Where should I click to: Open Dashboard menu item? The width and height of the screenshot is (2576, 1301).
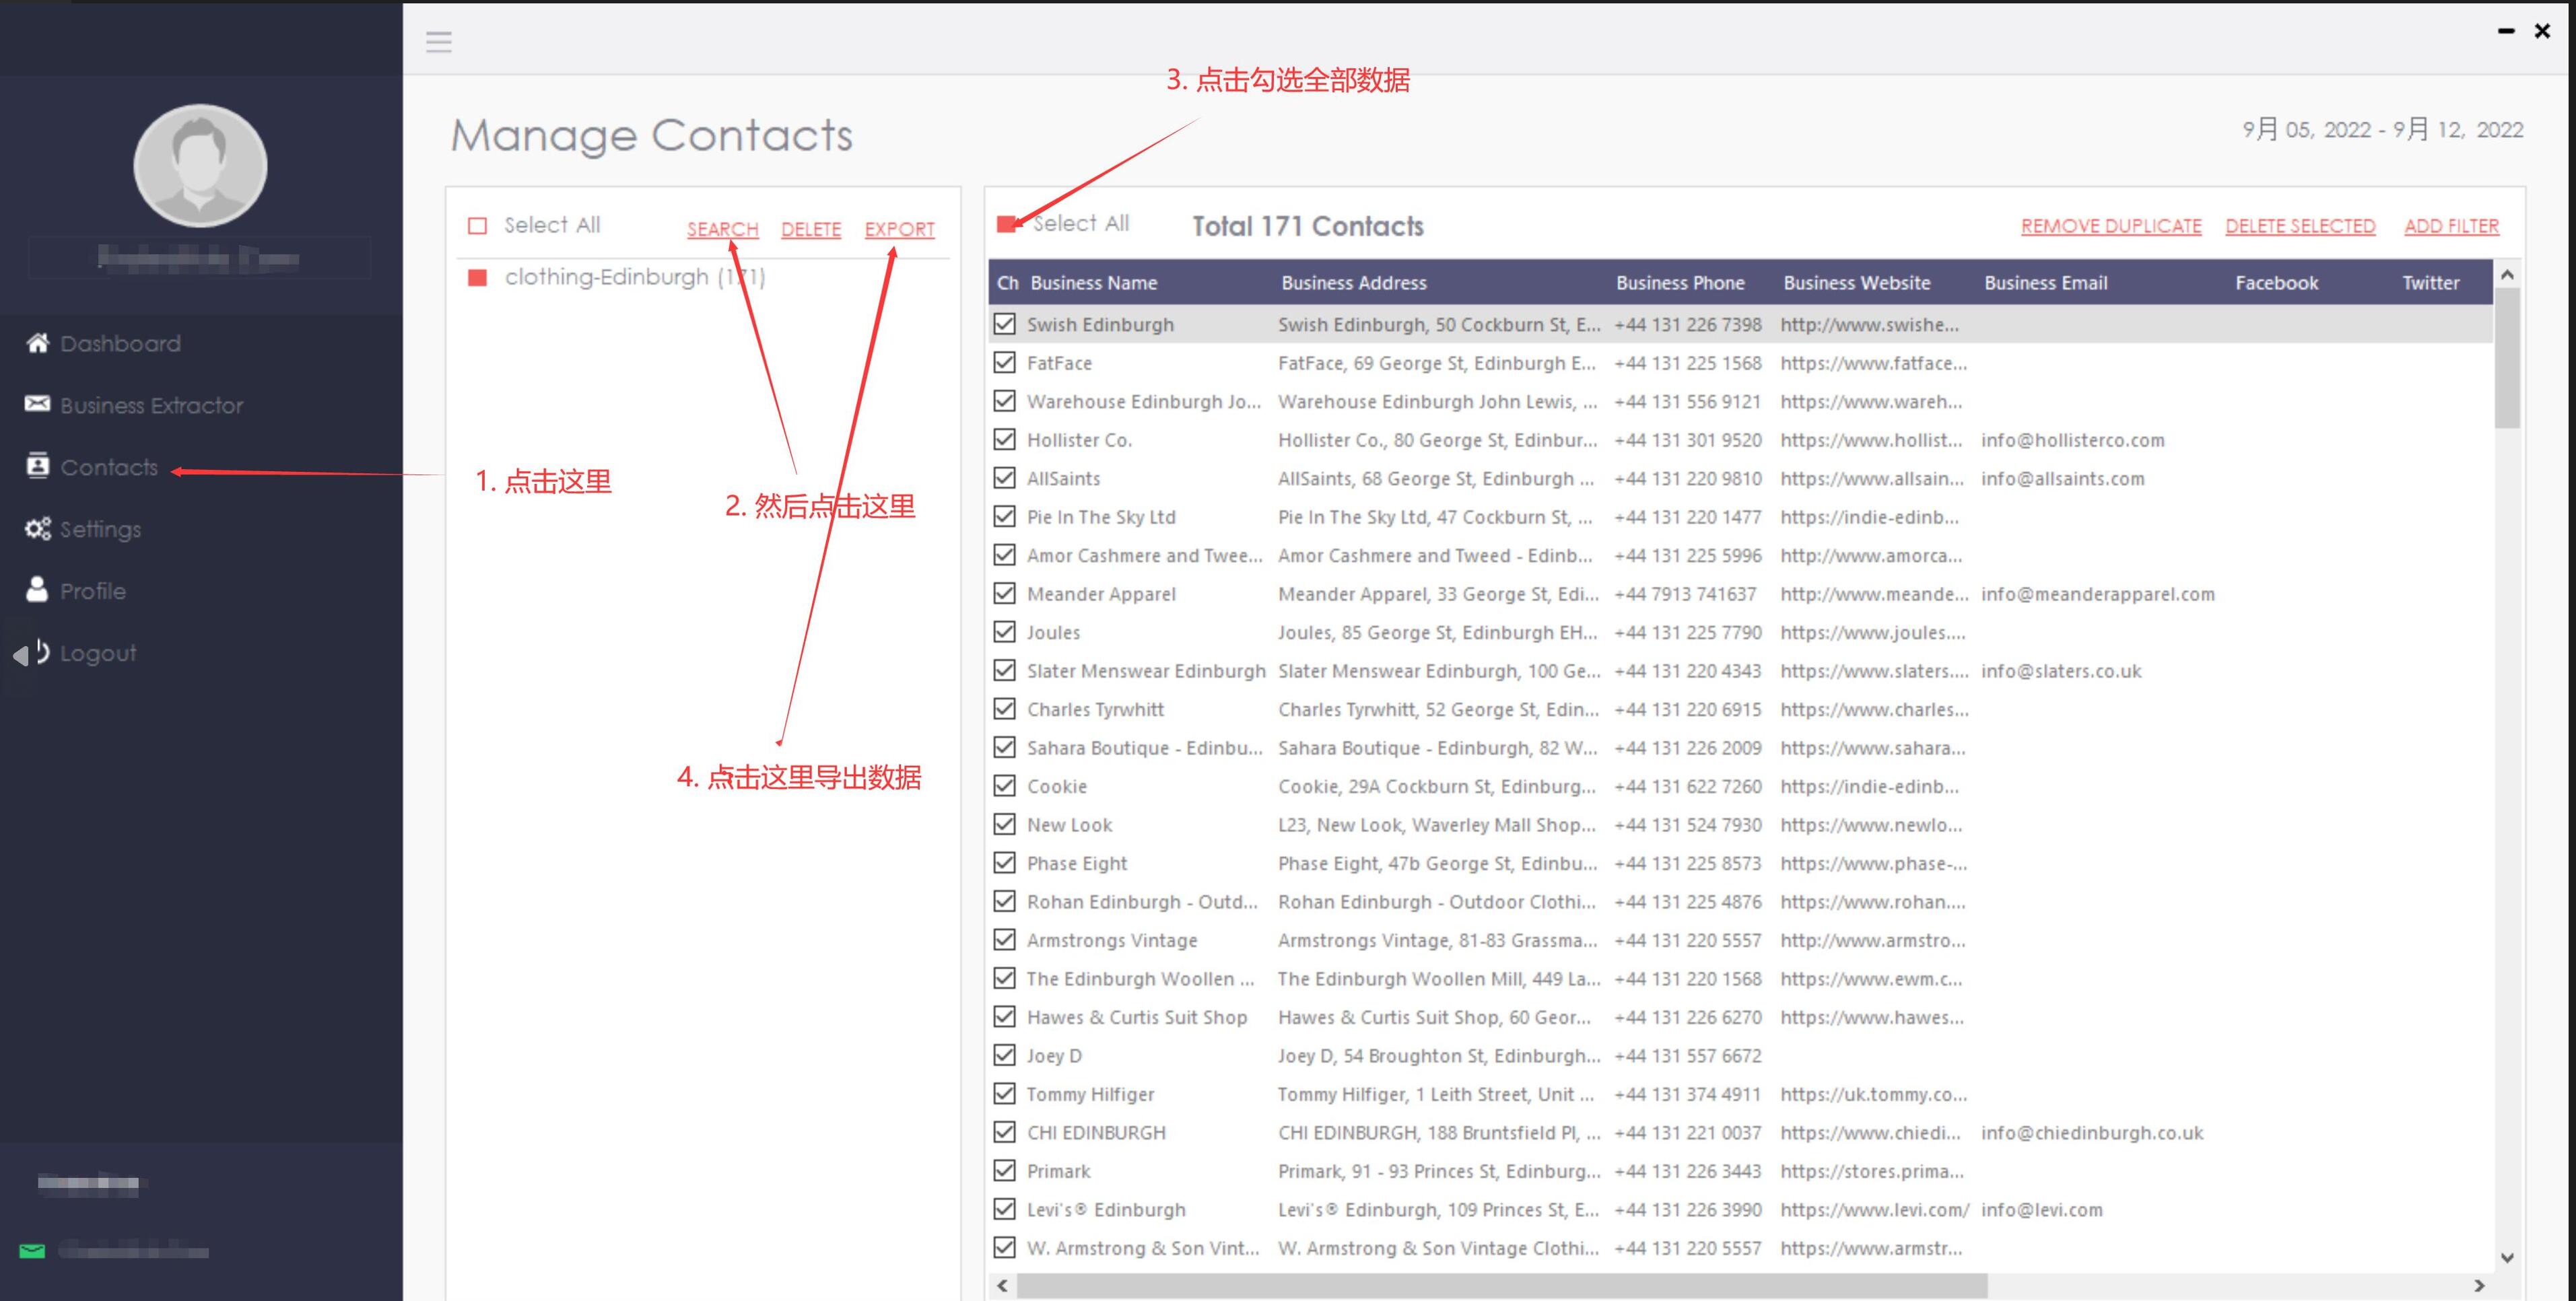pos(120,343)
